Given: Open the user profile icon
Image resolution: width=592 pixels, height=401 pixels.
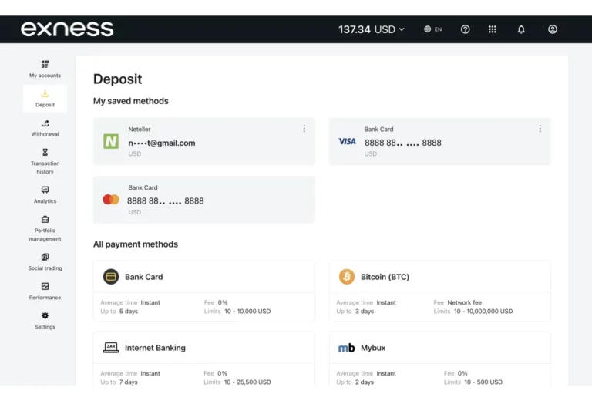Looking at the screenshot, I should 553,29.
